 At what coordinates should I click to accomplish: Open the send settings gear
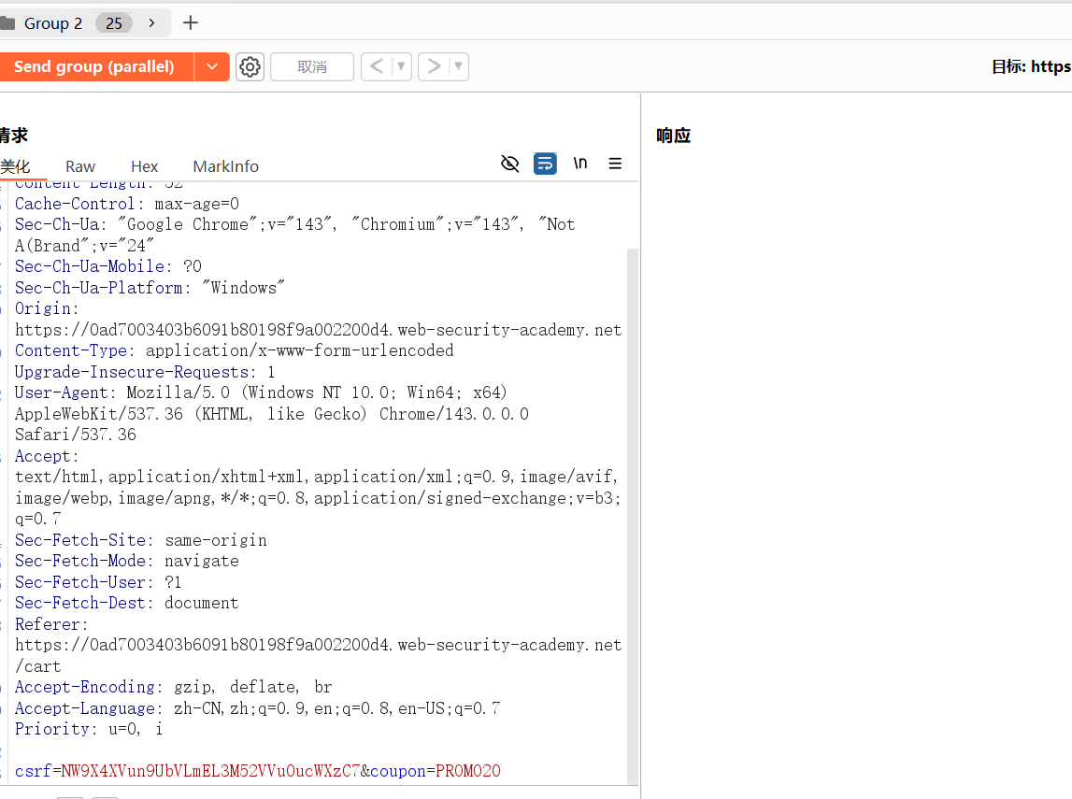250,67
